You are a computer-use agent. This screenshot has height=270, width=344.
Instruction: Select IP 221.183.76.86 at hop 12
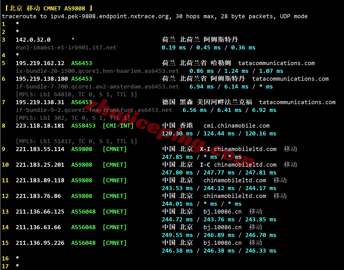click(38, 196)
